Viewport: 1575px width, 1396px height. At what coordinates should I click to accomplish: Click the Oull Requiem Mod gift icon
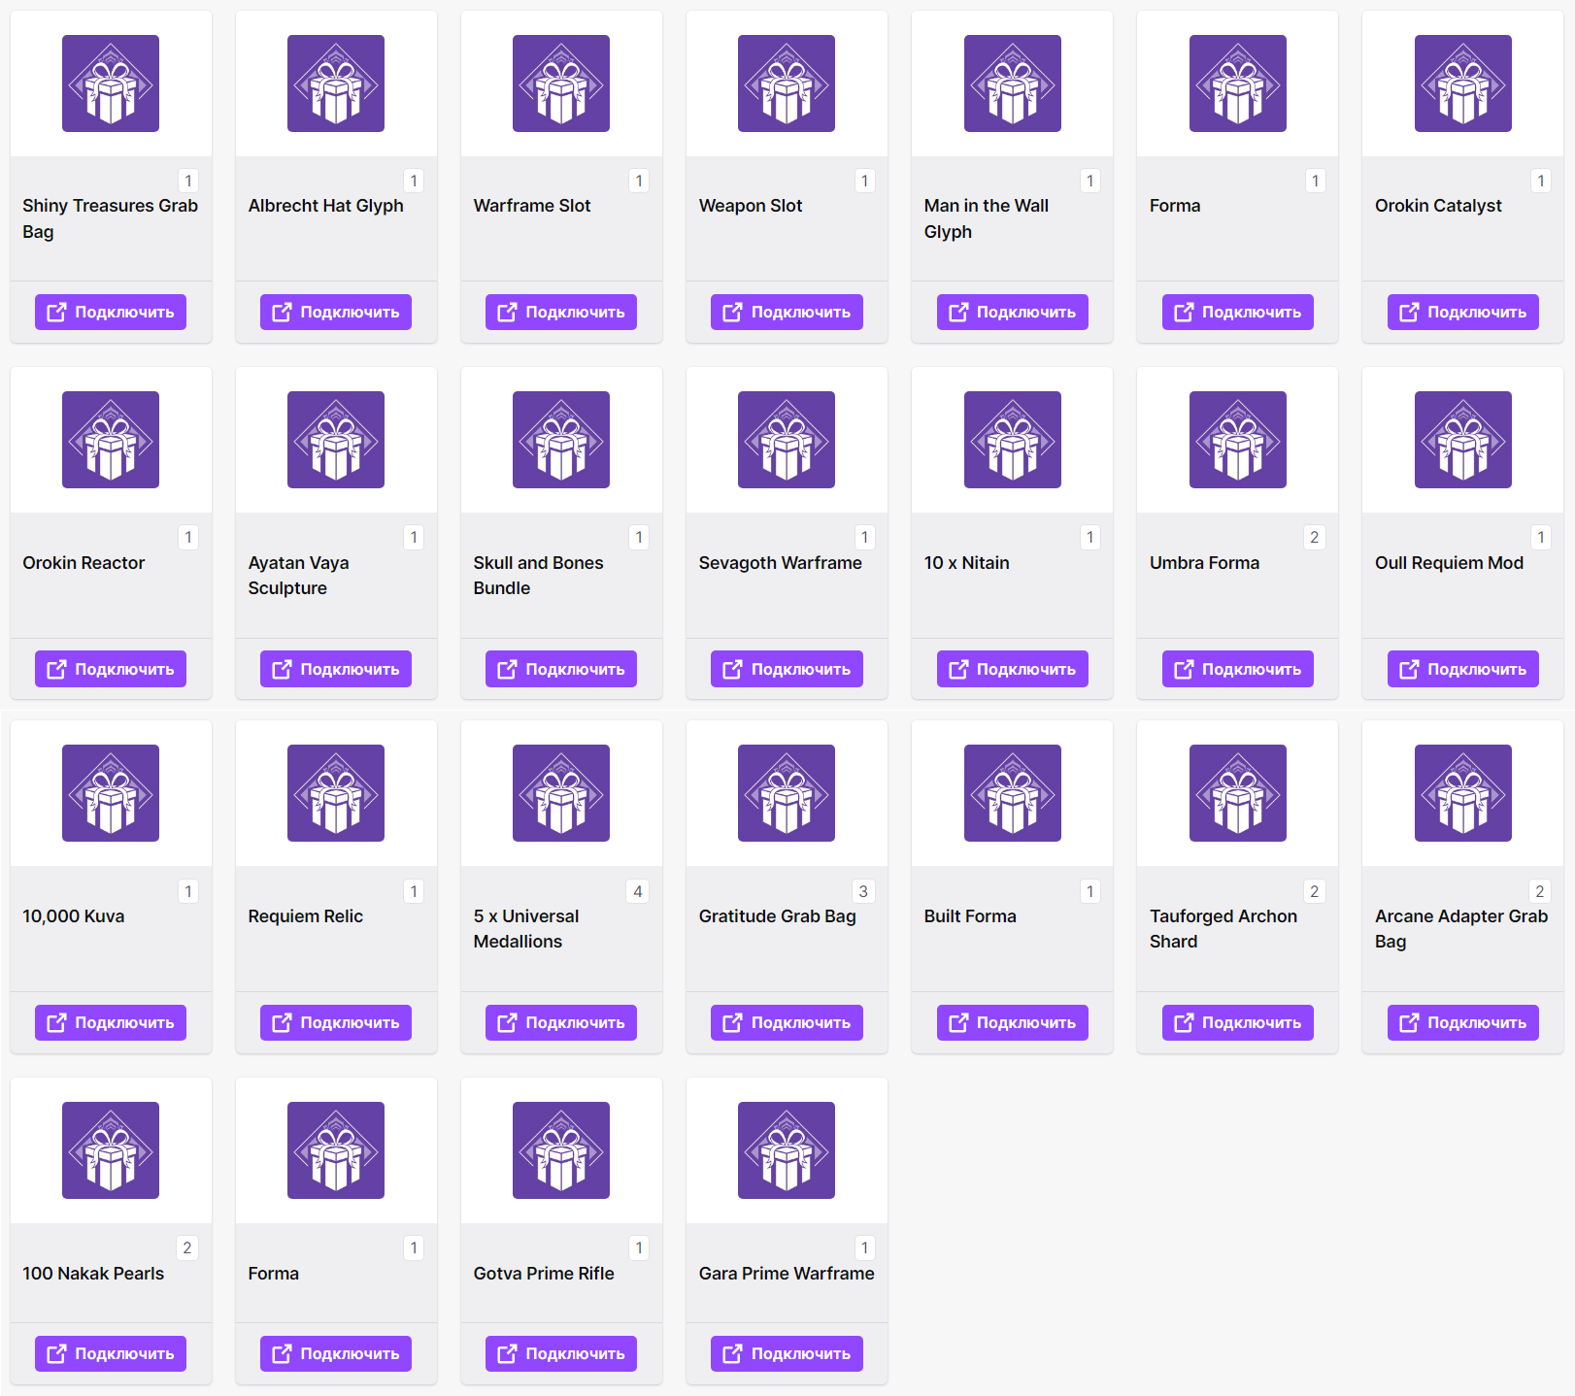1463,440
